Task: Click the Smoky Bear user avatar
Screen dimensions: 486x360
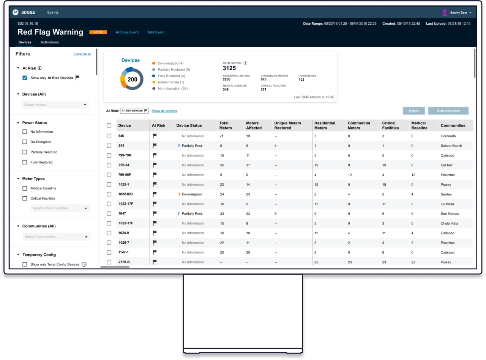Action: point(444,13)
